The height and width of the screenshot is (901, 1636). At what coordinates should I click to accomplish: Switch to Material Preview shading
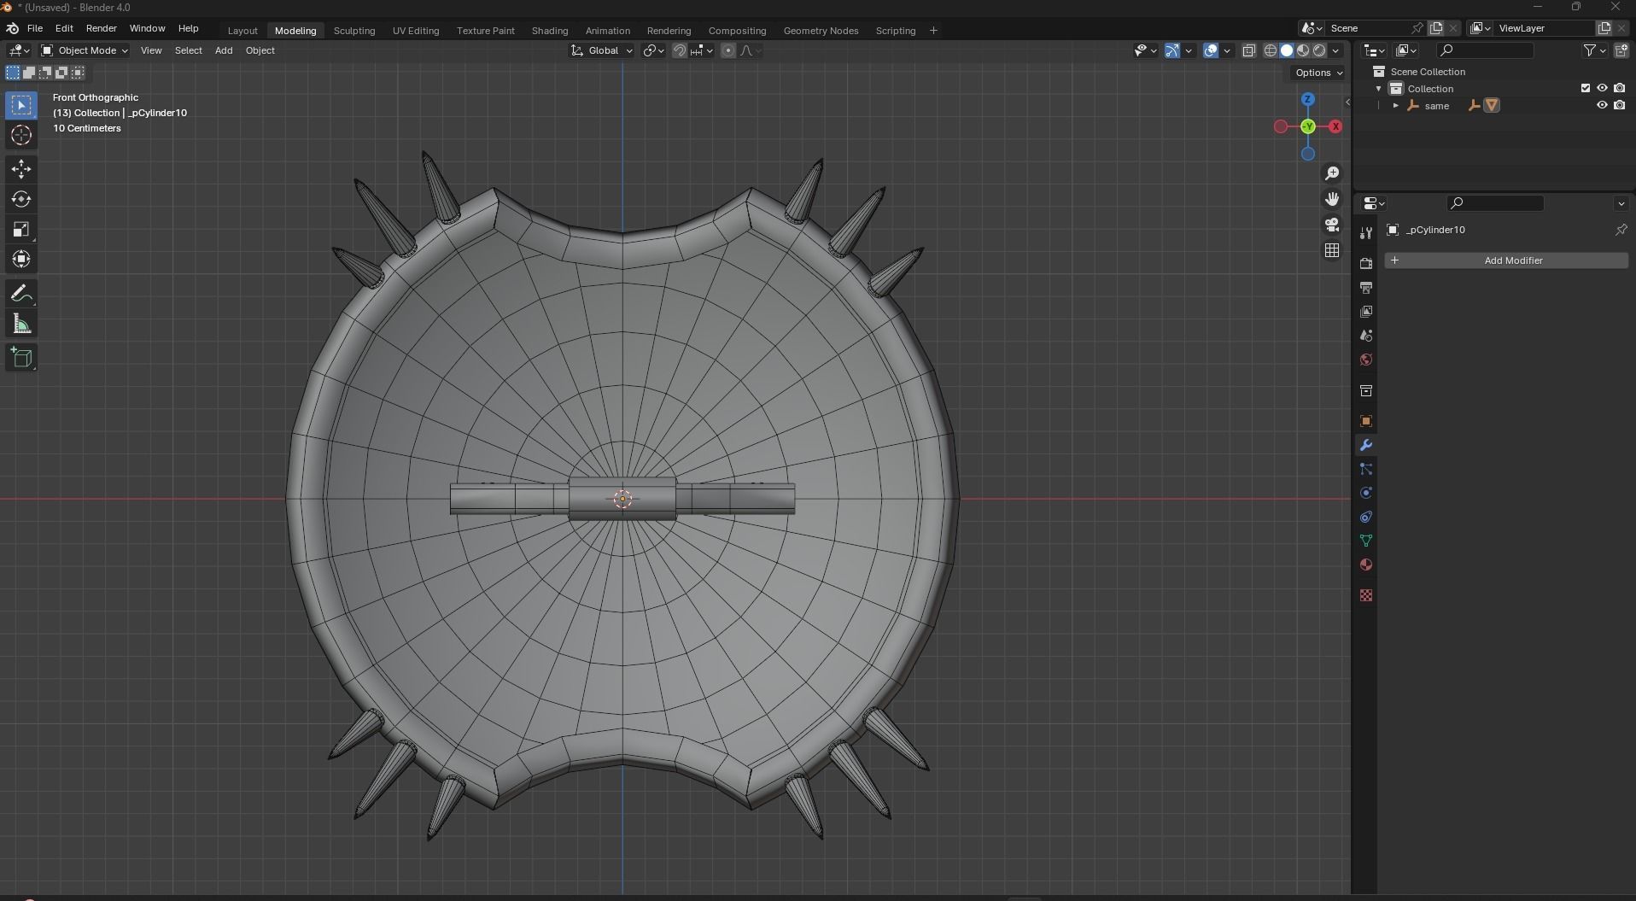(1303, 50)
